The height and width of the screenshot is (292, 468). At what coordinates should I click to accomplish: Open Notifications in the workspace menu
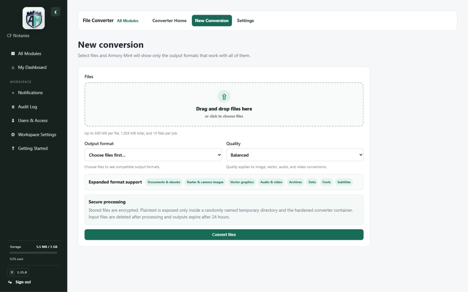34,93
